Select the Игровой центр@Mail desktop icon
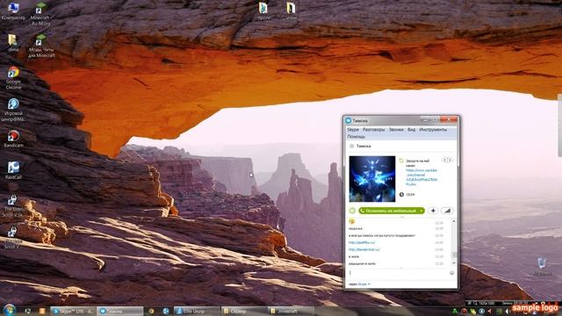Image resolution: width=562 pixels, height=316 pixels. 13,110
